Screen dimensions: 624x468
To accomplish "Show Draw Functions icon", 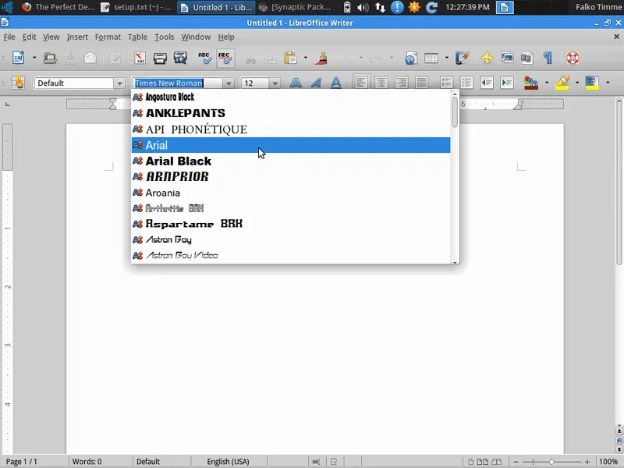I will pos(462,58).
